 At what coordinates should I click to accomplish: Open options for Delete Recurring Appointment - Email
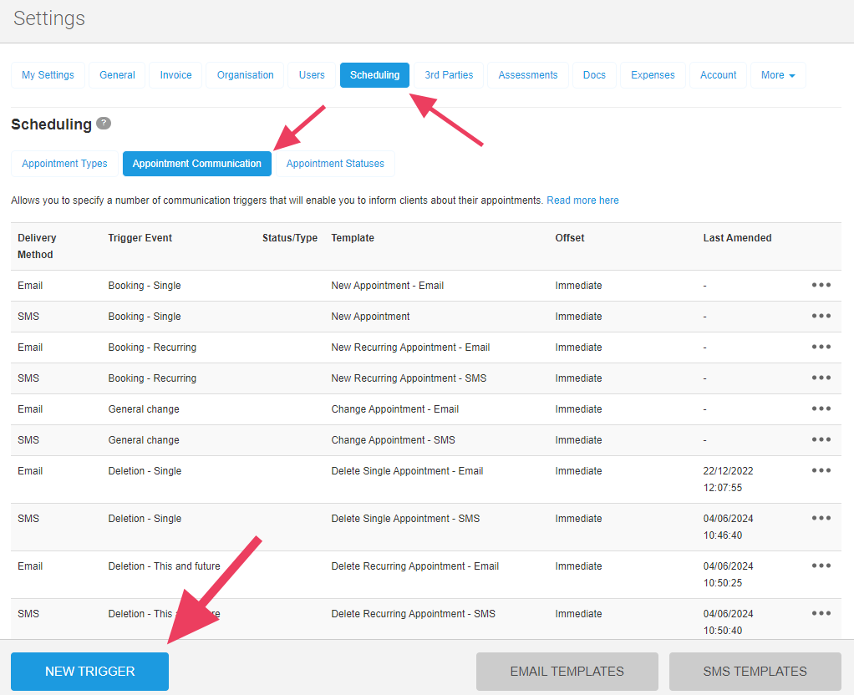click(x=821, y=566)
